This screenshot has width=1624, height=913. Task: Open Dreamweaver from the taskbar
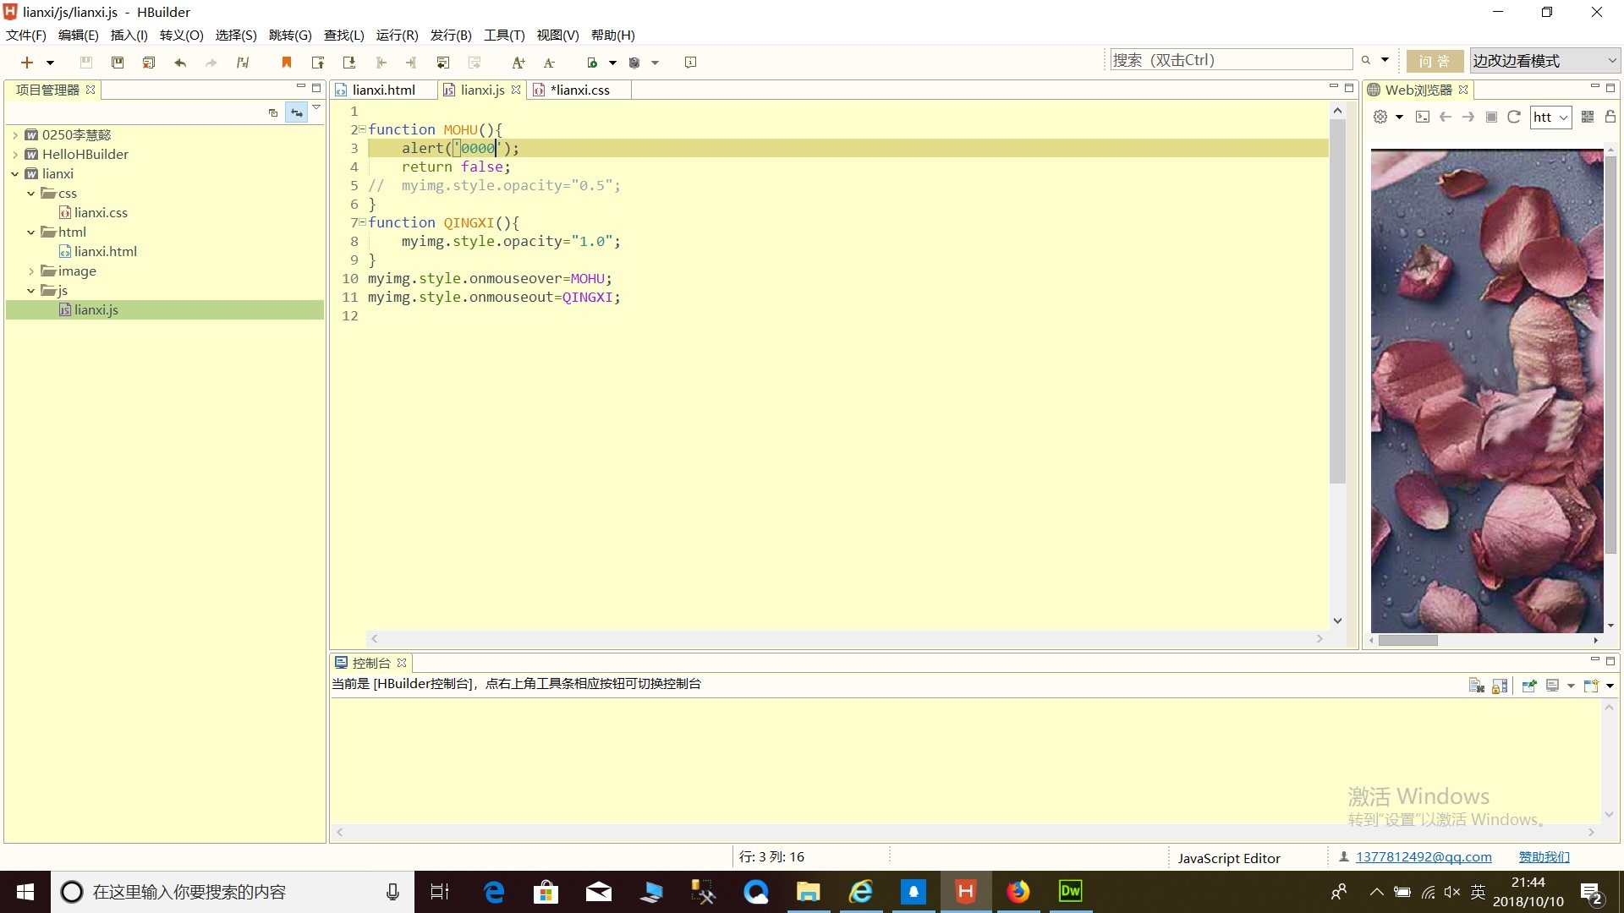[x=1070, y=892]
